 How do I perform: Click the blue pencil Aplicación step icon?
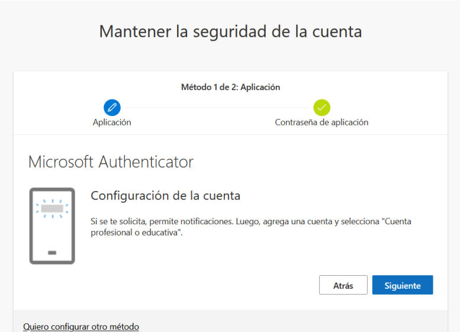pyautogui.click(x=112, y=108)
